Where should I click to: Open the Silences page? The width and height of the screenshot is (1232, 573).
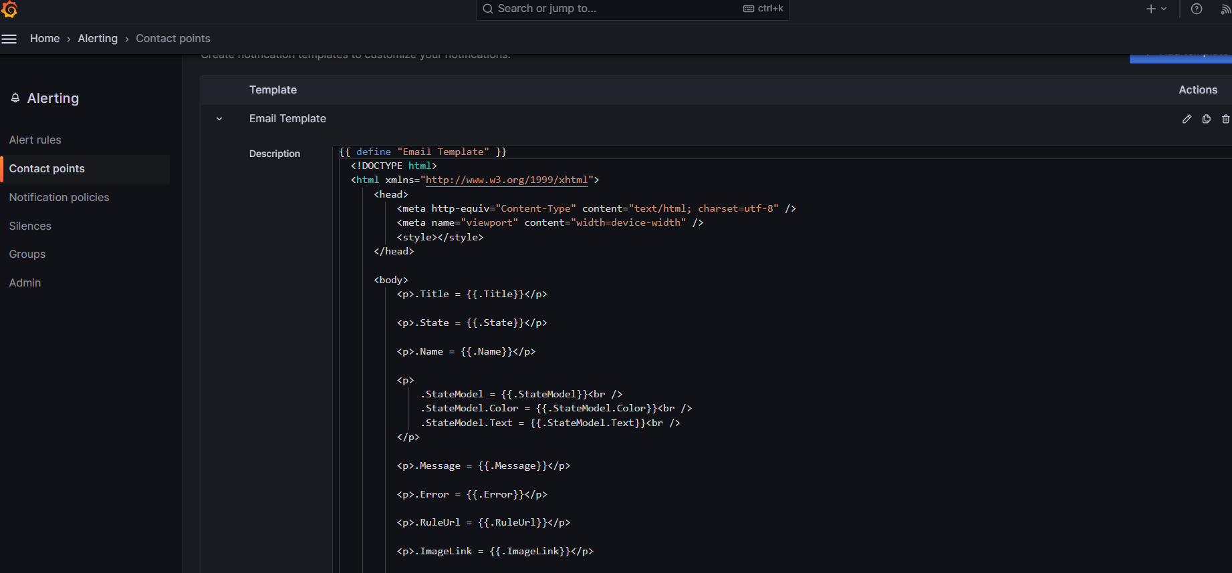(x=30, y=226)
